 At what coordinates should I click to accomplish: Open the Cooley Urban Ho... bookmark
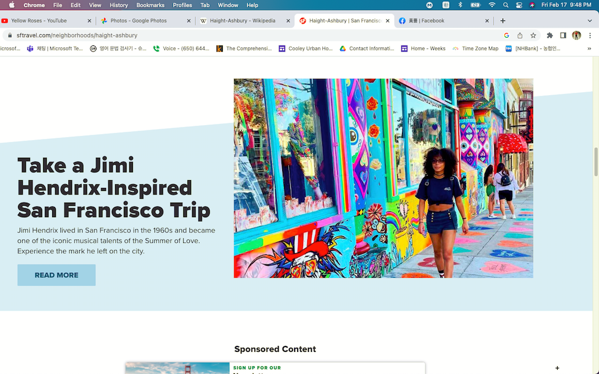pos(305,48)
